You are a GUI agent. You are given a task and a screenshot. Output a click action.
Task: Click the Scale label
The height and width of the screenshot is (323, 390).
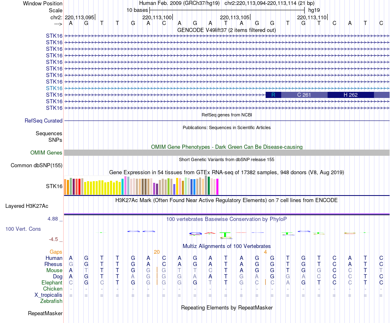click(55, 10)
